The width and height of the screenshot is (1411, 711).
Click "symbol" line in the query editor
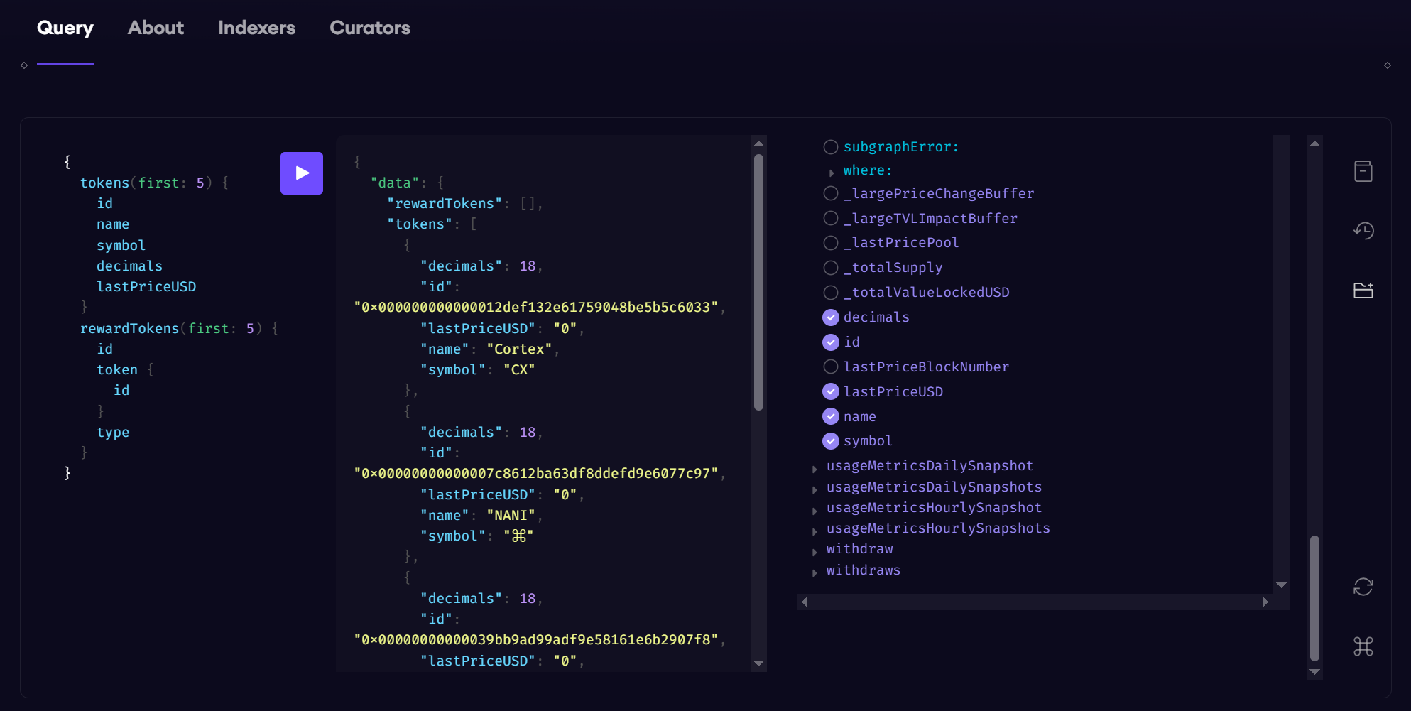tap(121, 245)
